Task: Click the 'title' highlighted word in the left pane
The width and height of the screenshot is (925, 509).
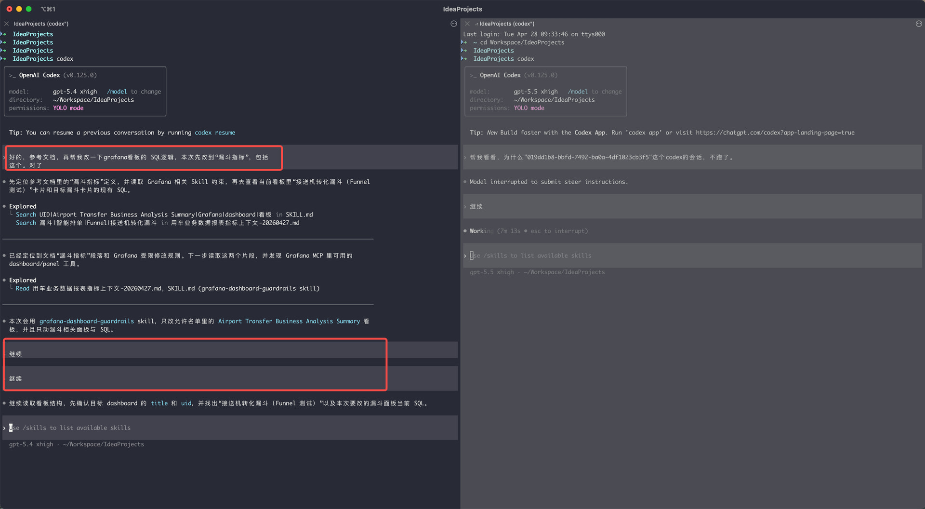Action: 159,403
